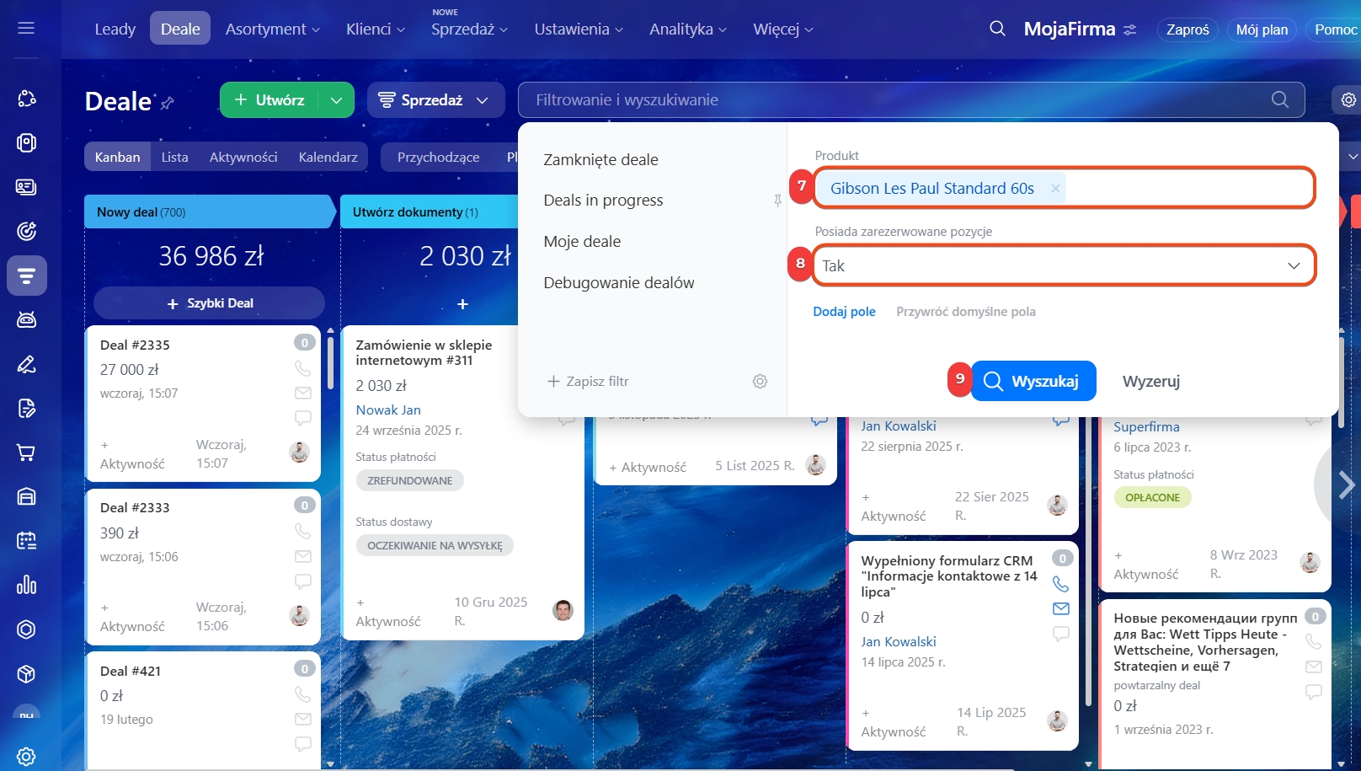The width and height of the screenshot is (1361, 771).
Task: Switch to the Kanban view tab
Action: tap(117, 158)
